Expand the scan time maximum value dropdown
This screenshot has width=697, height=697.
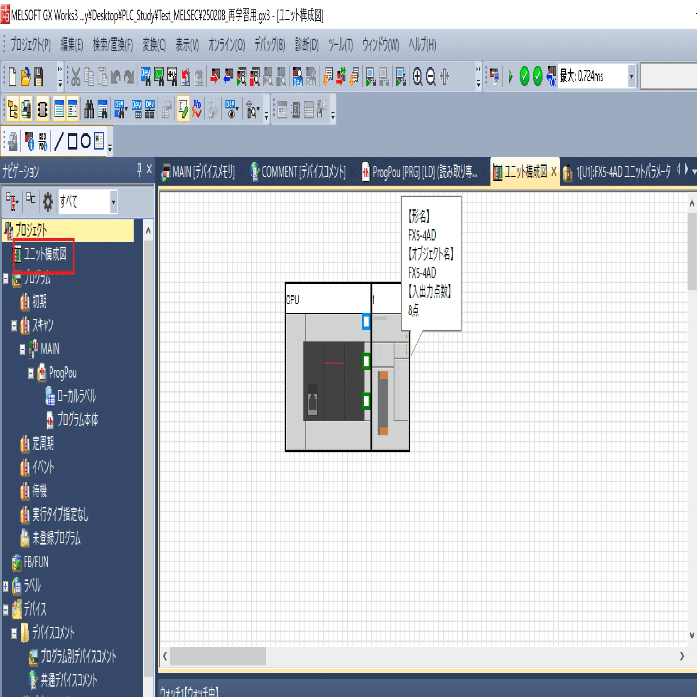631,76
